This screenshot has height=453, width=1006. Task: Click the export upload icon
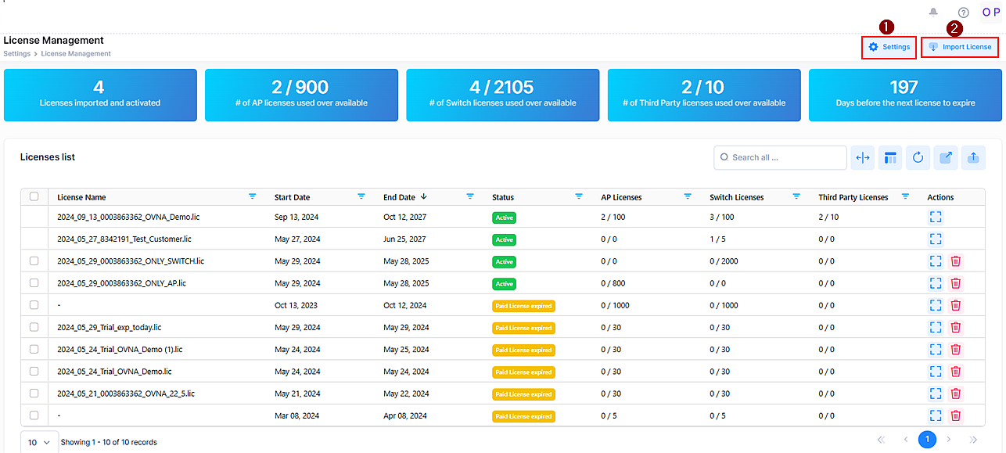coord(973,158)
